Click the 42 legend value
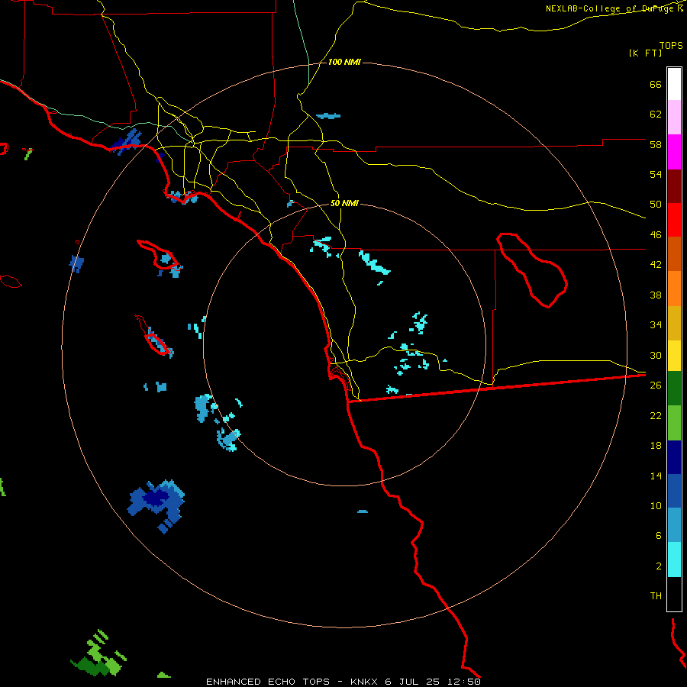687x687 pixels. coord(656,265)
